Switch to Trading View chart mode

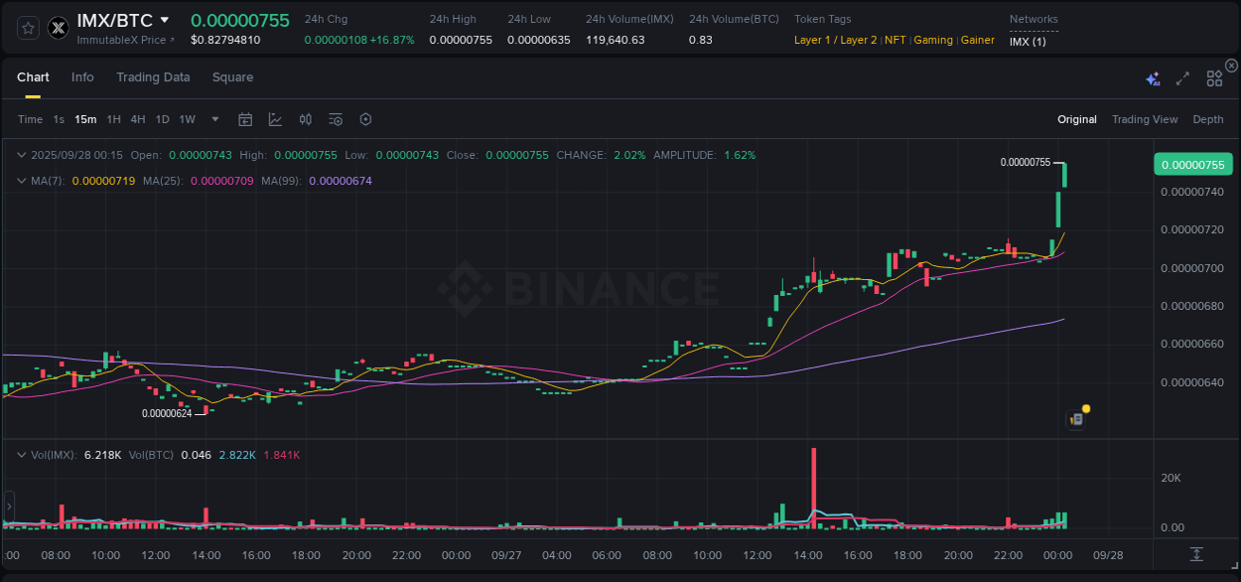click(x=1145, y=119)
